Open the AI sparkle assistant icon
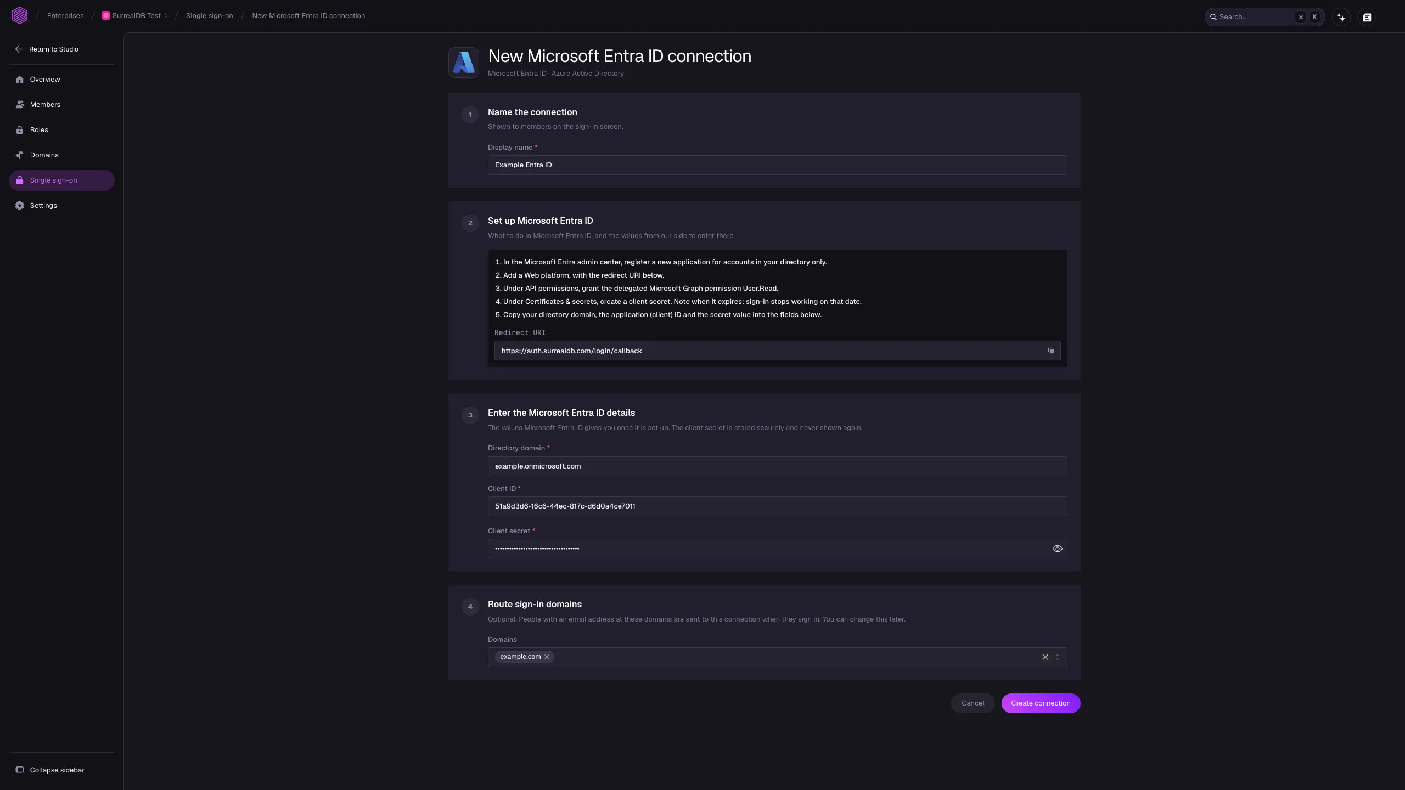1405x790 pixels. (x=1341, y=17)
